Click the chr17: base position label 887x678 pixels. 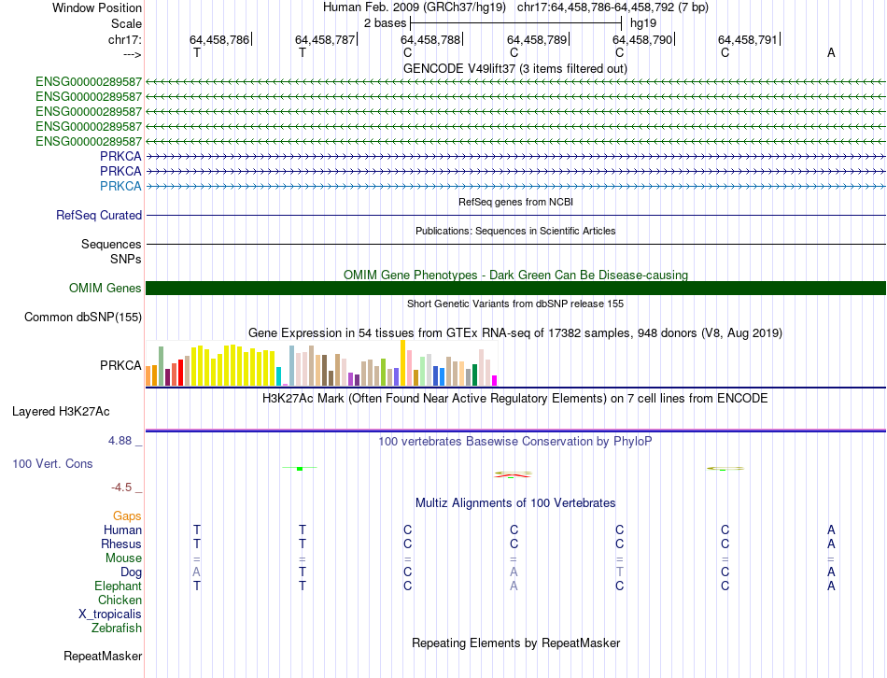coord(124,39)
